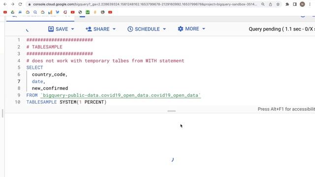The image size is (315, 177).
Task: Click the first row of hash comment characters
Action: pos(60,40)
